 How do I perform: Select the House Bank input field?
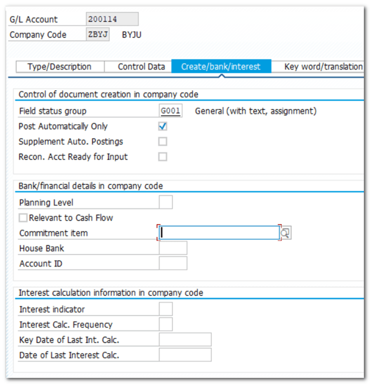pos(173,248)
